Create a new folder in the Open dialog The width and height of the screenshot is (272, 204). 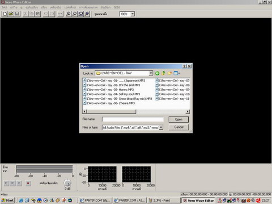point(169,73)
